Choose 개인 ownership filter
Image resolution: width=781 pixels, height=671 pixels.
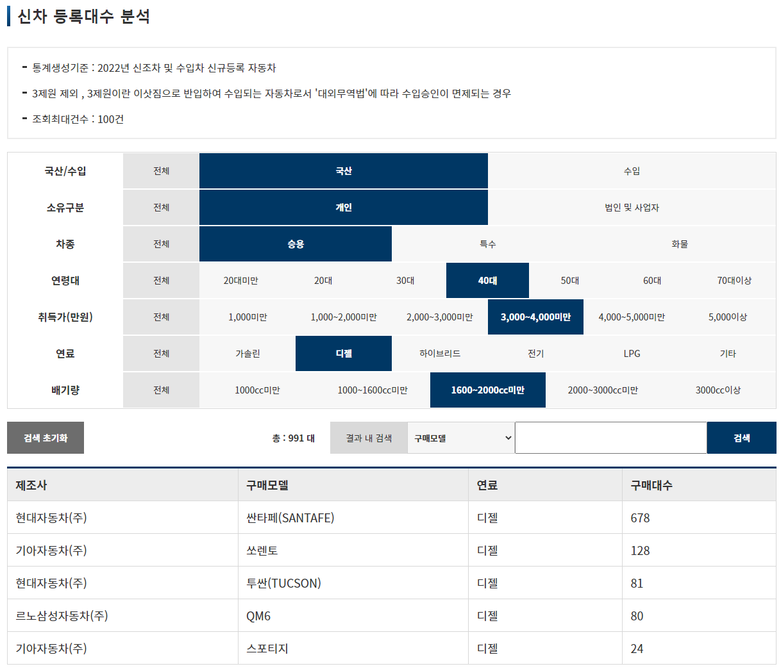[x=344, y=208]
